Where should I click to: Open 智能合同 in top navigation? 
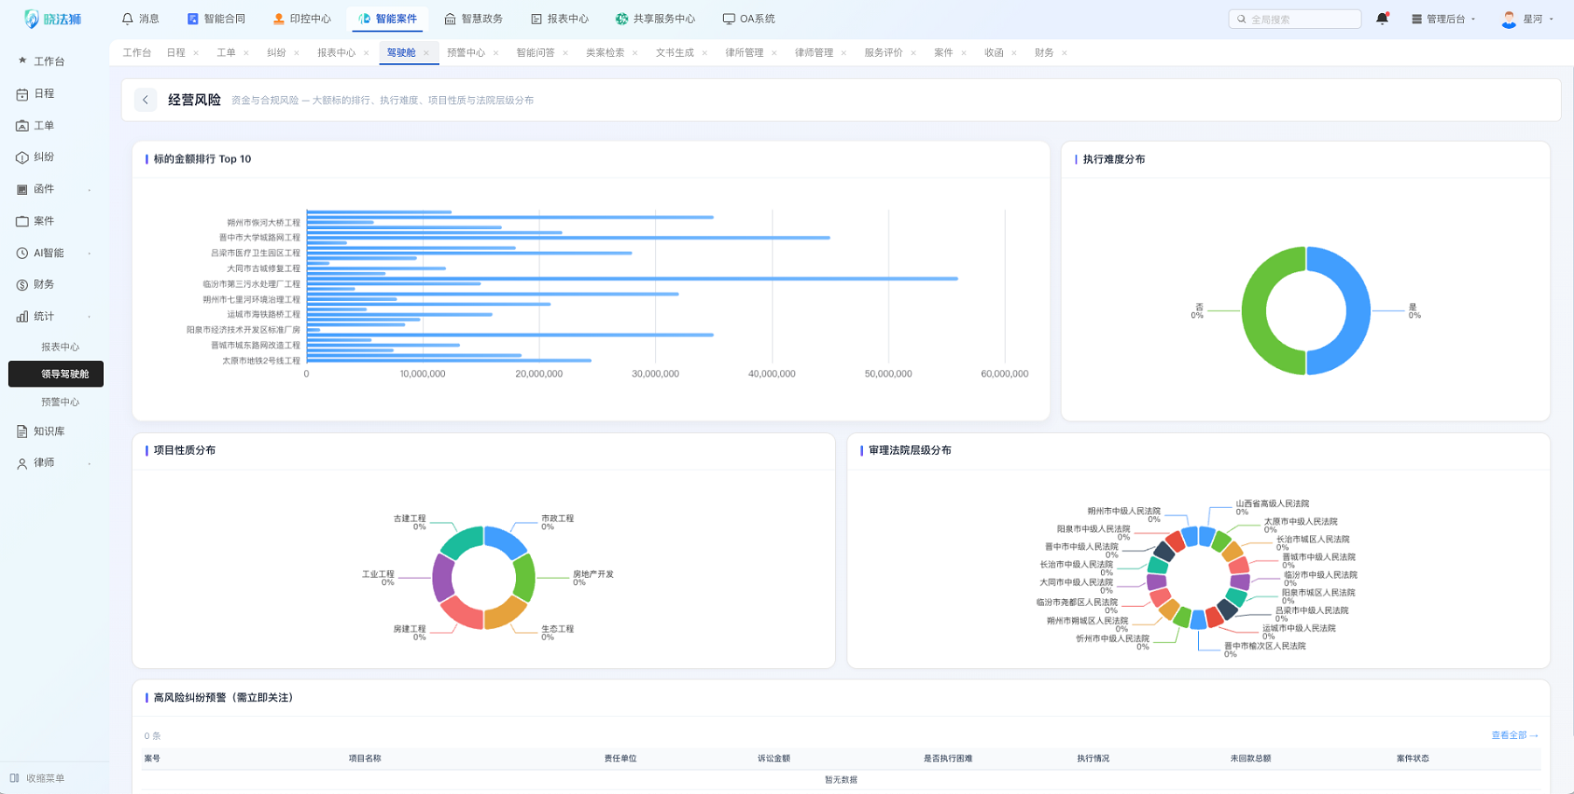(x=216, y=18)
